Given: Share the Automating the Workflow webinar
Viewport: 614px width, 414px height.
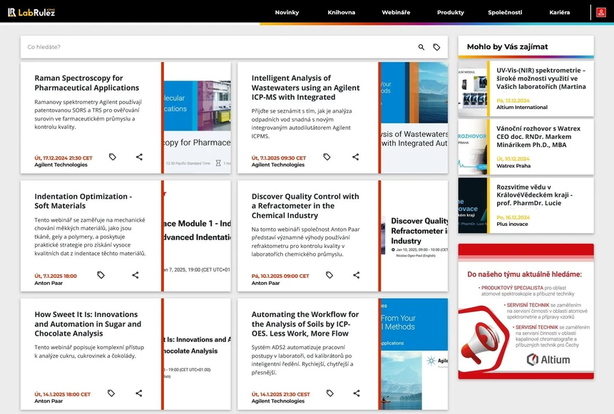Looking at the screenshot, I should 357,393.
